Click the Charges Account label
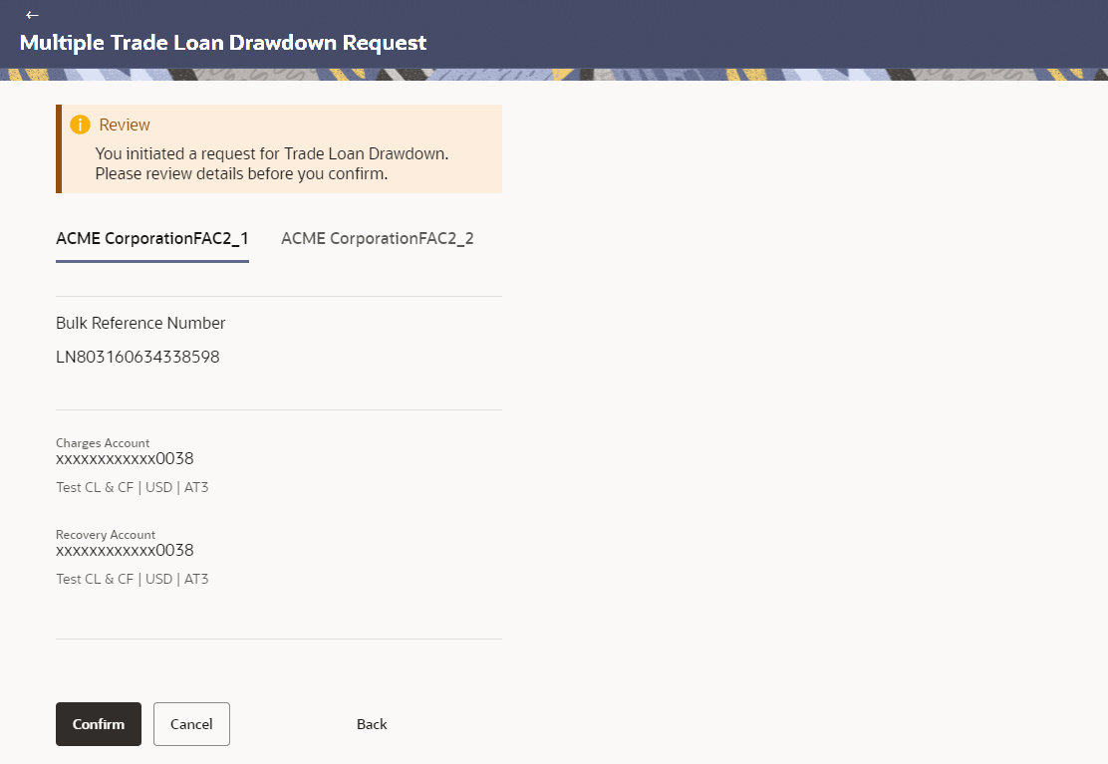 pos(103,443)
